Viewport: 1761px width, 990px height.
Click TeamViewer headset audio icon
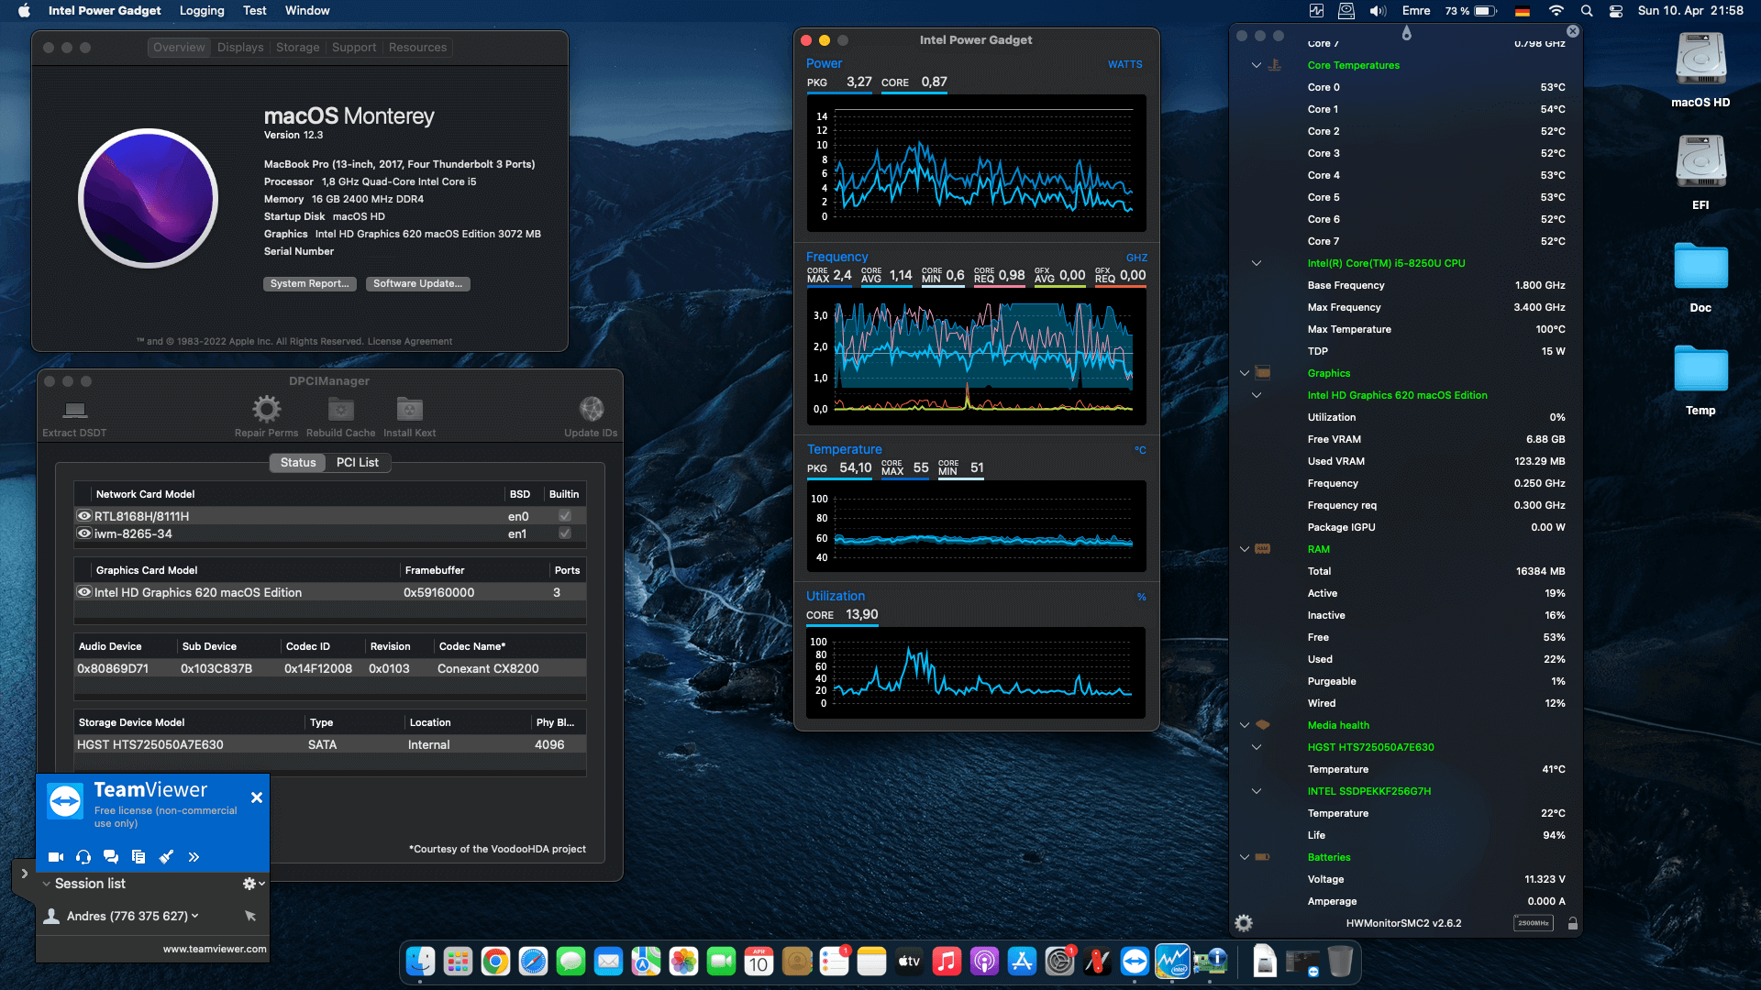pyautogui.click(x=83, y=857)
